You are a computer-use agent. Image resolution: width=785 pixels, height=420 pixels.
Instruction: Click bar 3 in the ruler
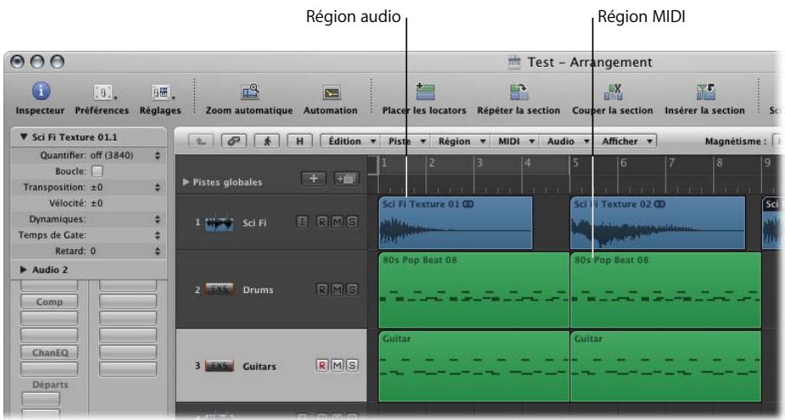pos(480,163)
